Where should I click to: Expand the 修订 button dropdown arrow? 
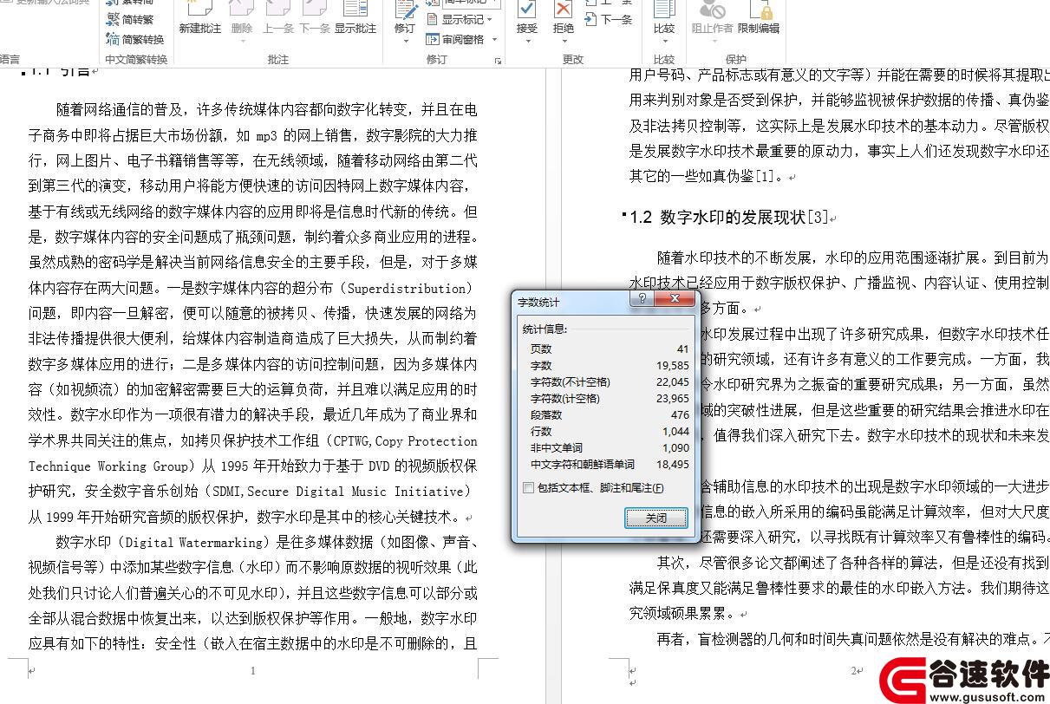tap(405, 40)
